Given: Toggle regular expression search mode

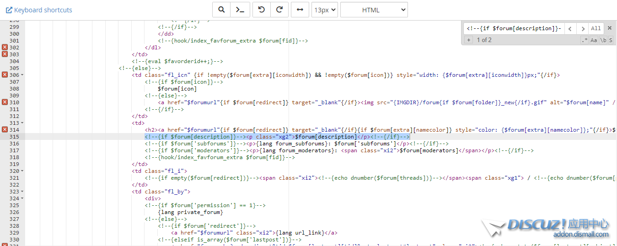Looking at the screenshot, I should [x=585, y=40].
